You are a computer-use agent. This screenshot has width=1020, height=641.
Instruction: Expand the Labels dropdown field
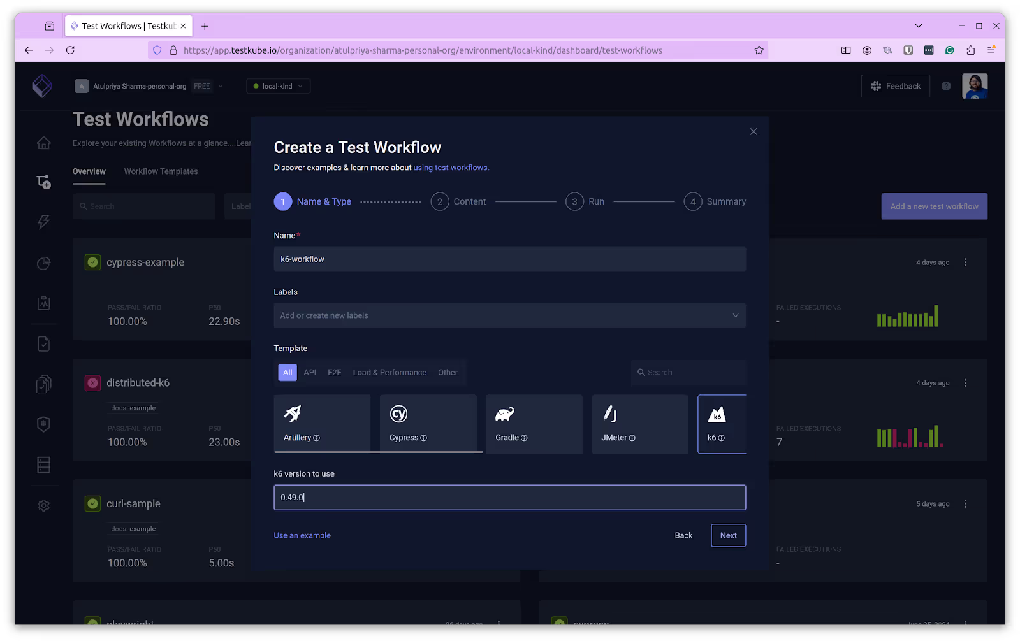click(509, 315)
